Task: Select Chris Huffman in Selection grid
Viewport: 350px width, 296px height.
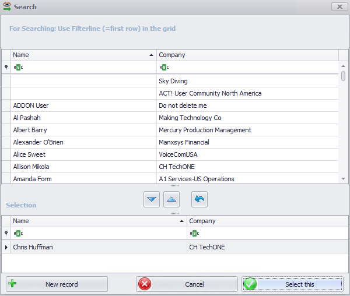Action: 175,247
